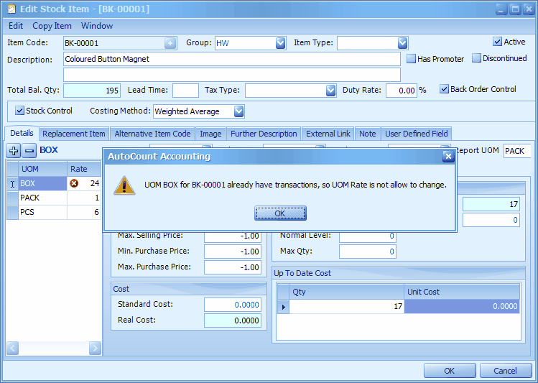Click the Cancel button

click(506, 371)
